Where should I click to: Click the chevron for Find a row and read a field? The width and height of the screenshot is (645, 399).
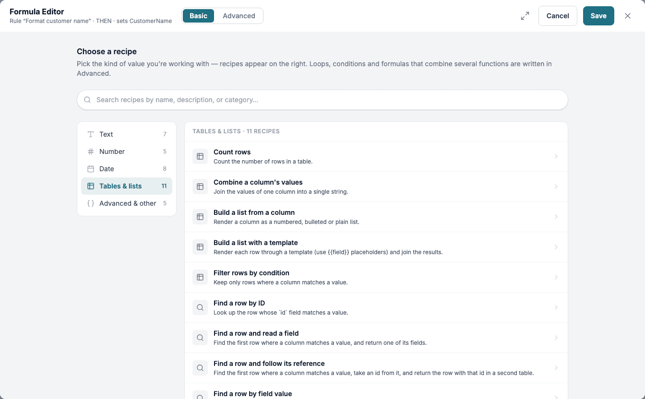point(556,338)
